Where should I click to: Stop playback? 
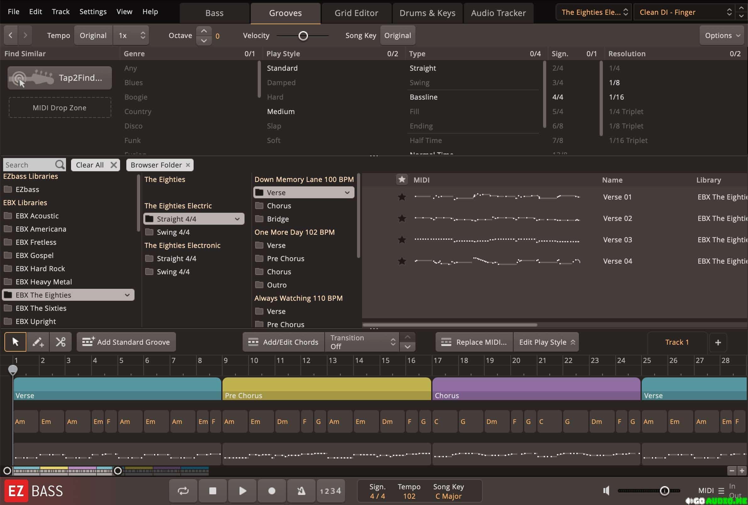[213, 491]
